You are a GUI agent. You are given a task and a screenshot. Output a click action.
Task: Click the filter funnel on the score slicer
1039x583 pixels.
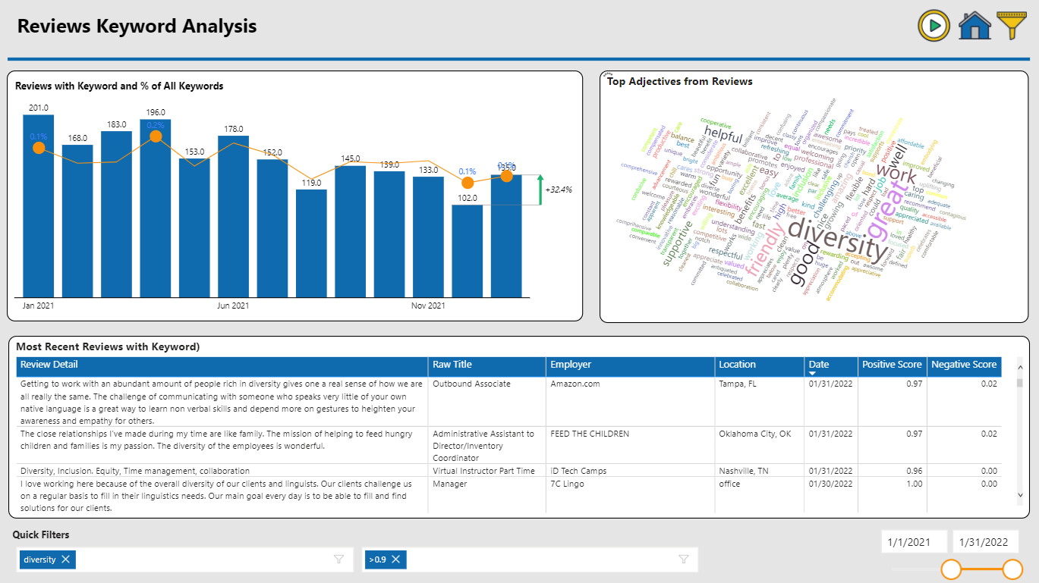coord(682,559)
